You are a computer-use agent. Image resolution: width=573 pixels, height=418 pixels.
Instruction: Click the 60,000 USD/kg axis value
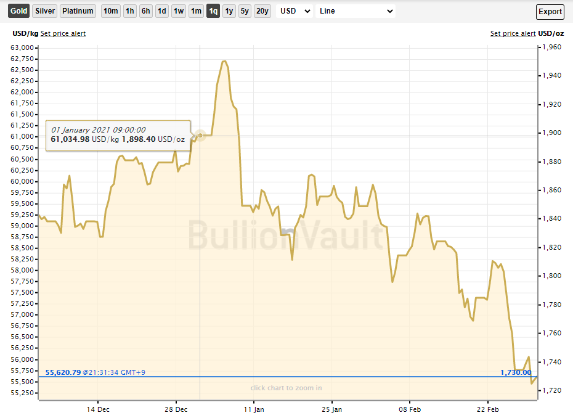tap(22, 181)
